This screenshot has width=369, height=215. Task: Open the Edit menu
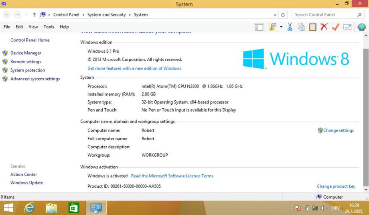coord(19,27)
